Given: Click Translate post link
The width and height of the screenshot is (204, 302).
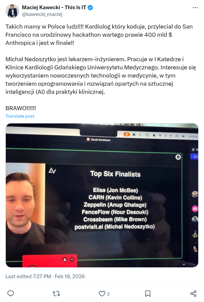Looking at the screenshot, I should (20, 116).
